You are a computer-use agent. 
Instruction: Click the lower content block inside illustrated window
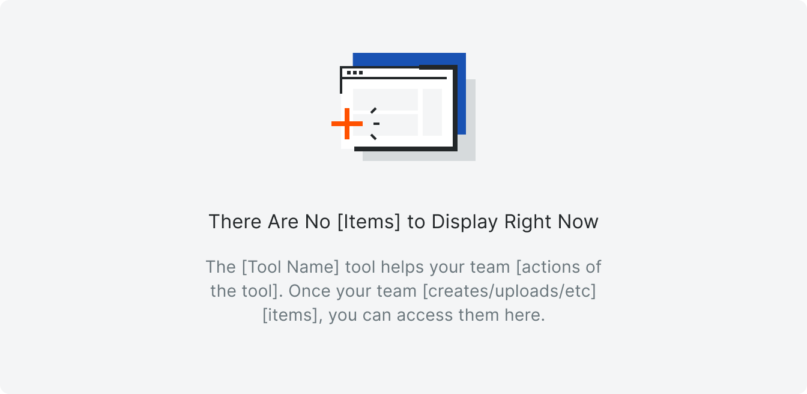396,125
